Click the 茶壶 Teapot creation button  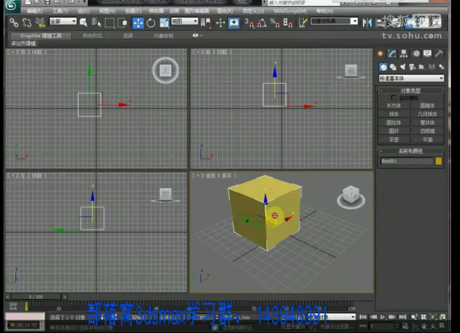coord(394,139)
